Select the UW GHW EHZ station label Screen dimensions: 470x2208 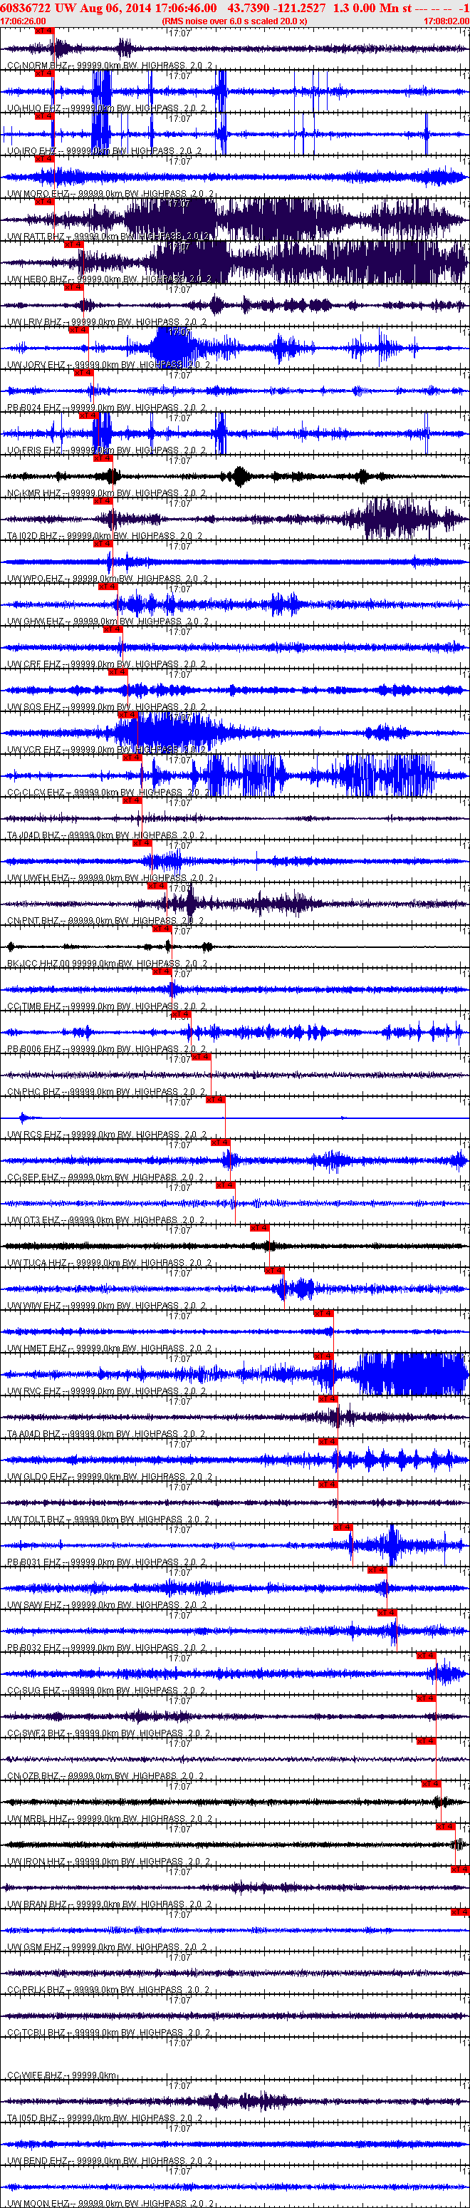(x=108, y=622)
